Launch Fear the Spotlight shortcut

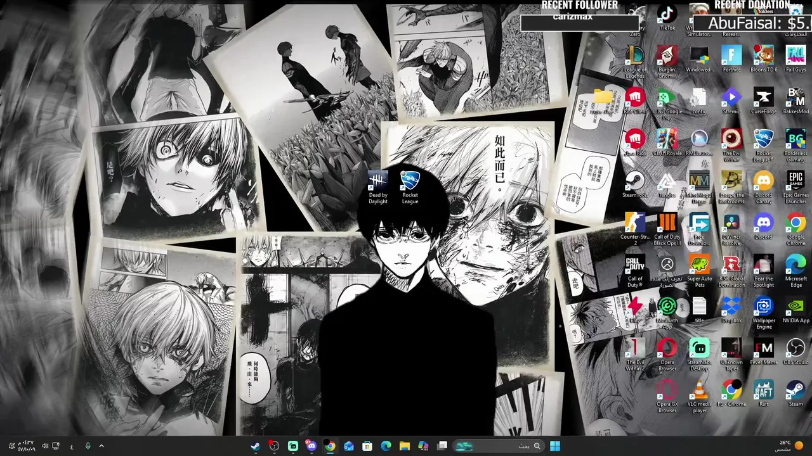click(763, 271)
